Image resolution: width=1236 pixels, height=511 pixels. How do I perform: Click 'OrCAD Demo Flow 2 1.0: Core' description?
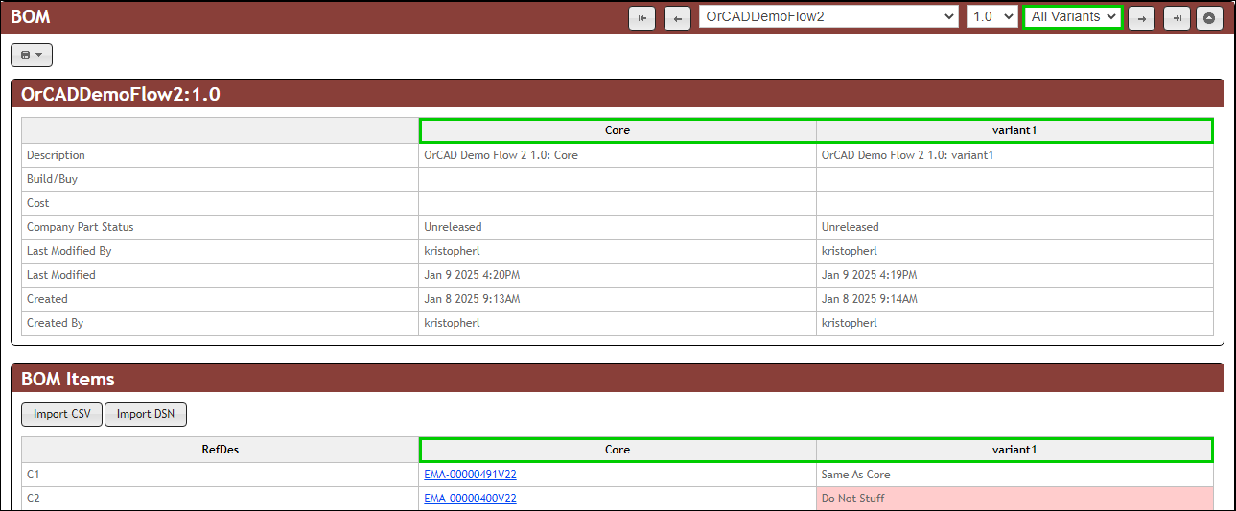point(501,155)
